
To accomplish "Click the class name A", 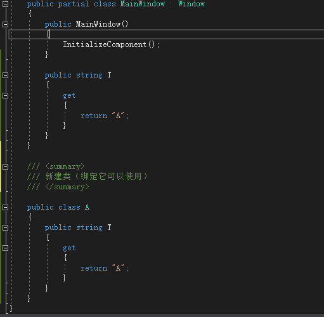I will click(87, 207).
